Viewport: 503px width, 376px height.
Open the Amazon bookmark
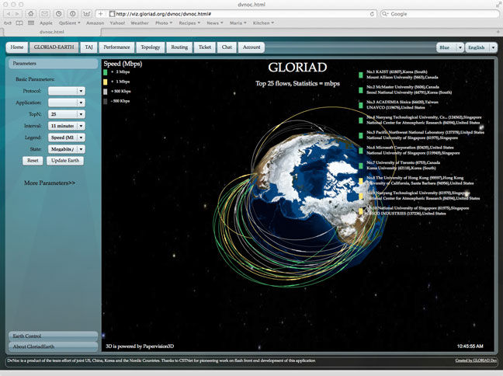[95, 23]
